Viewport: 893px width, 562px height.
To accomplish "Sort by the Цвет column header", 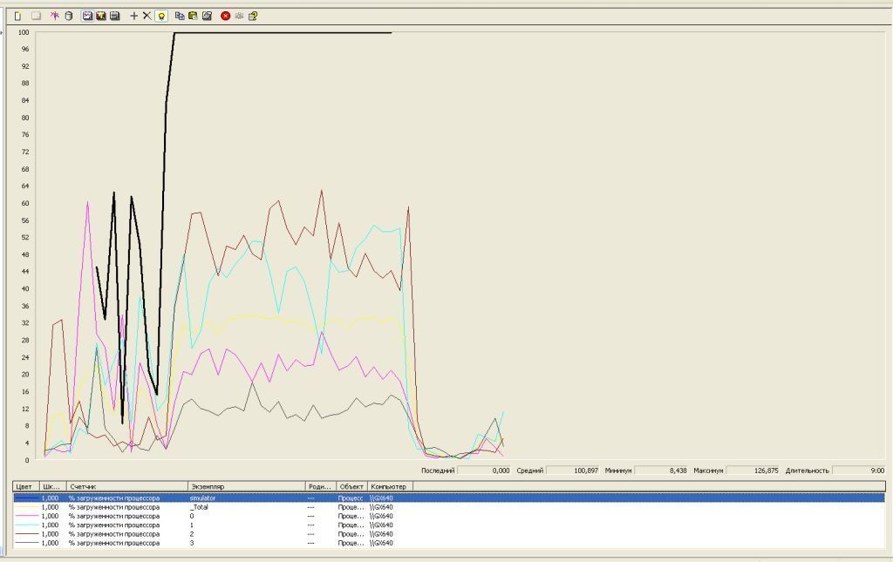I will click(x=26, y=486).
